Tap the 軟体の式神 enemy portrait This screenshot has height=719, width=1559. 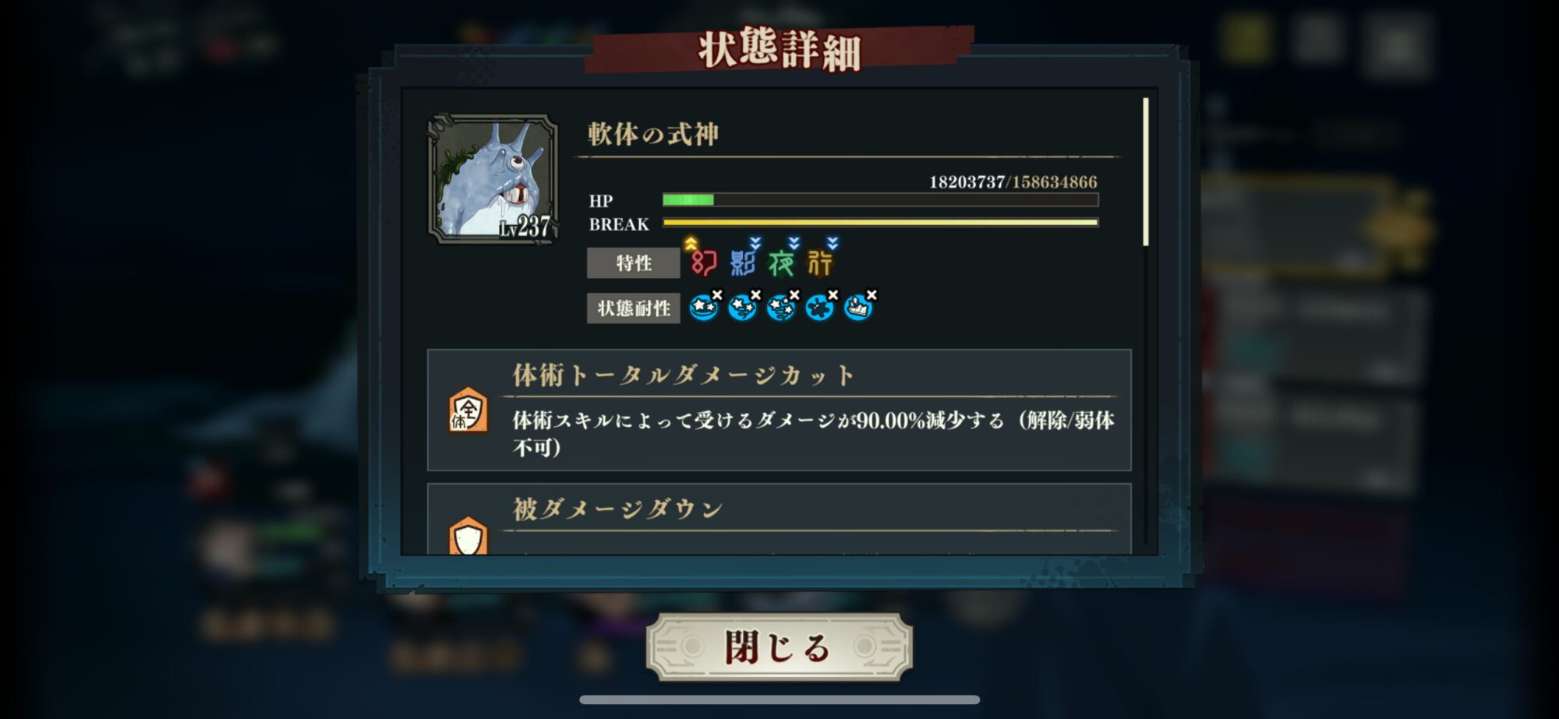click(493, 179)
